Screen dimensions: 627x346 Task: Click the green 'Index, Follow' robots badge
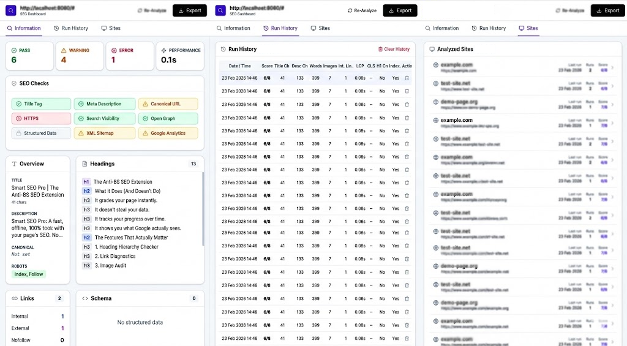28,274
